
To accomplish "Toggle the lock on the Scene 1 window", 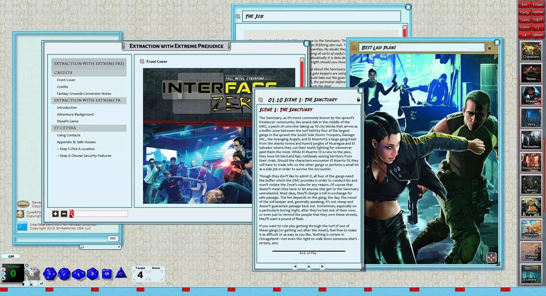I will 359,100.
